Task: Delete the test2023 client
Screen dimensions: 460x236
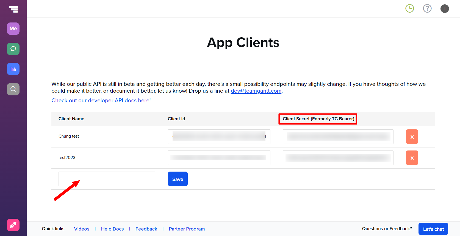Action: pos(412,158)
